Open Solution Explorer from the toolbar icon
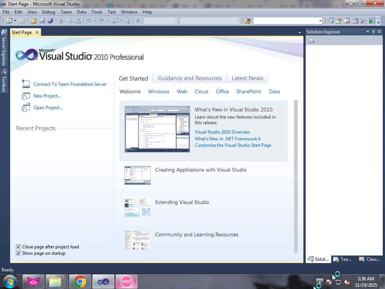This screenshot has width=385, height=289. tap(330, 21)
